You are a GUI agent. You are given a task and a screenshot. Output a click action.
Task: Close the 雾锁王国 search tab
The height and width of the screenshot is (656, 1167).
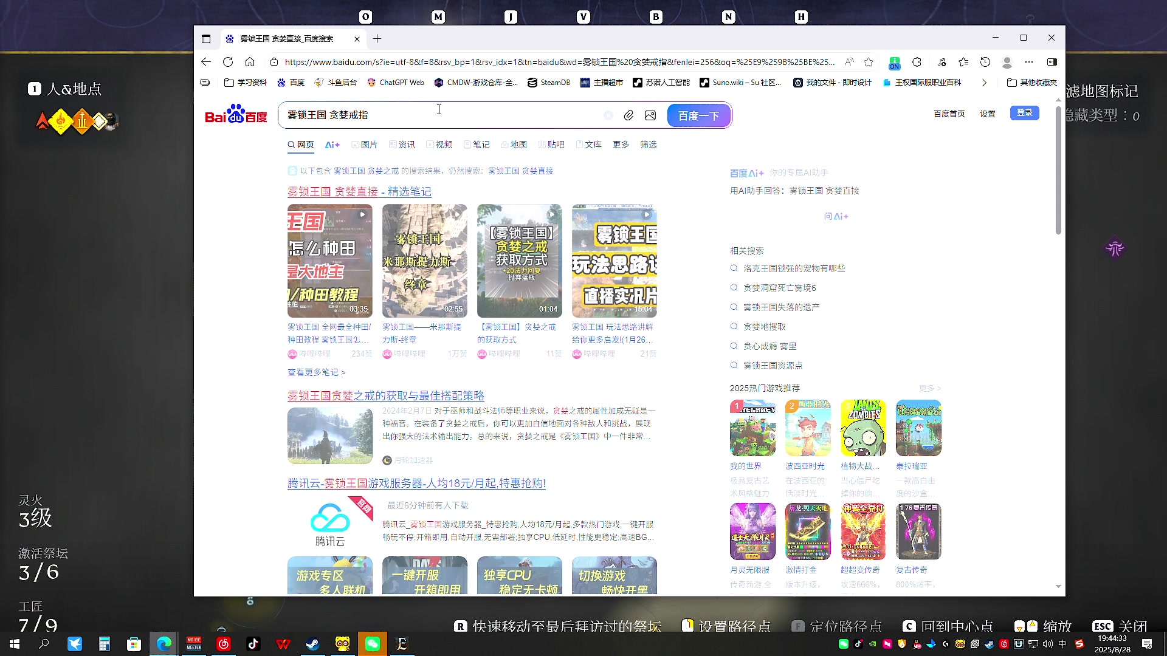click(357, 39)
